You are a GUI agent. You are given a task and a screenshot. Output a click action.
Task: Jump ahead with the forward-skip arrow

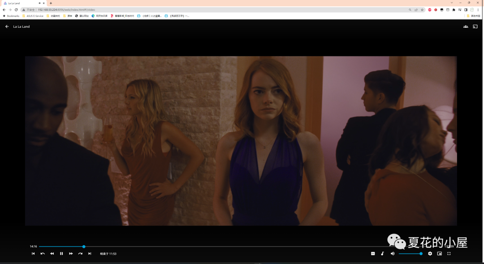point(80,254)
